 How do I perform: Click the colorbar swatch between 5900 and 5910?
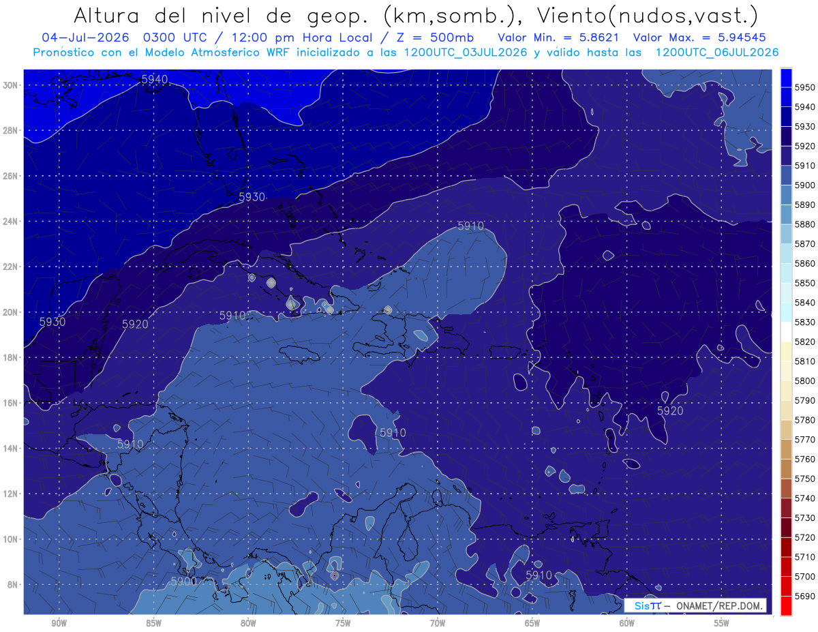pos(786,176)
